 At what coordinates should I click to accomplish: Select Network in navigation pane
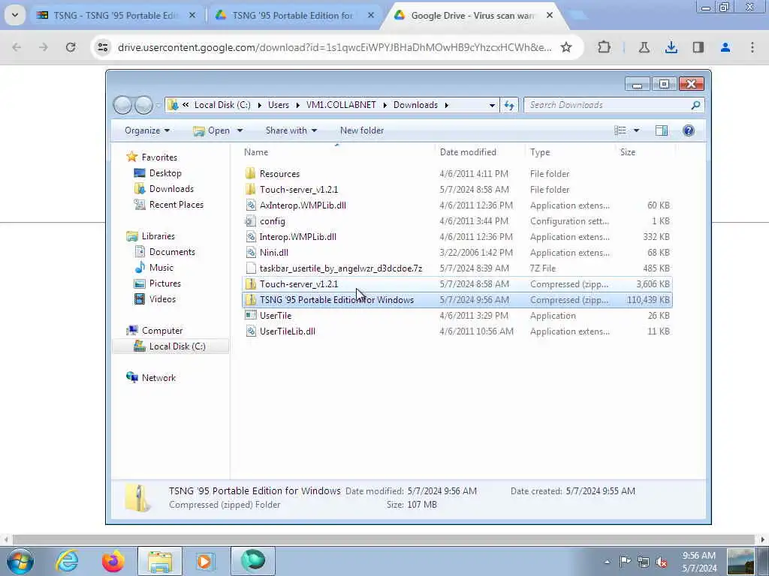click(x=158, y=378)
